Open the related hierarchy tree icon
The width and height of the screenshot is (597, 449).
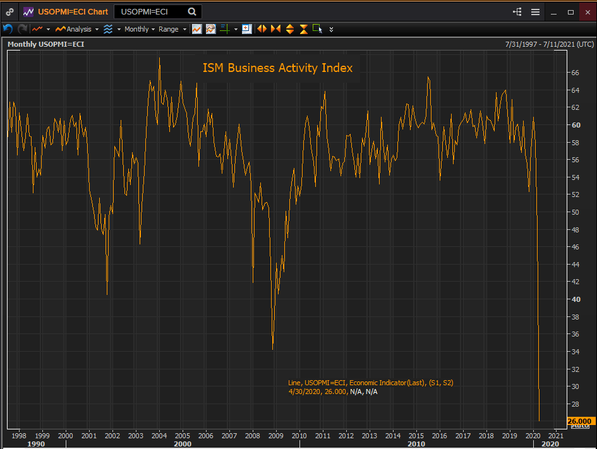pos(517,12)
